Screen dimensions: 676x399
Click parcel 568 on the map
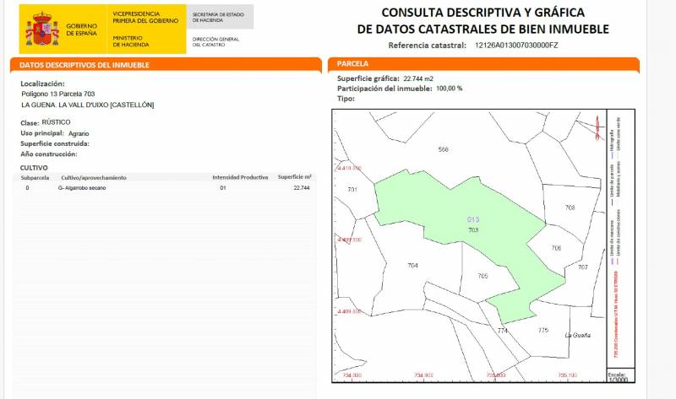[443, 149]
